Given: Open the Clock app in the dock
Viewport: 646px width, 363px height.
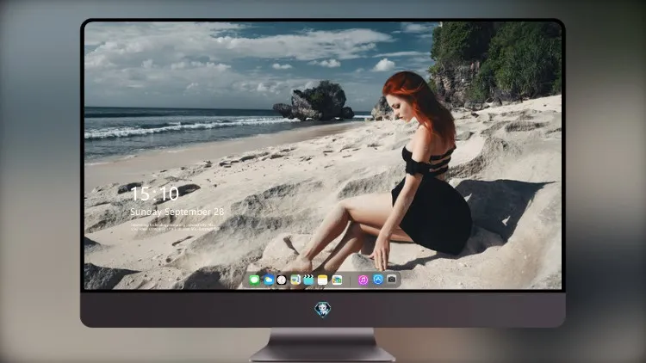Looking at the screenshot, I should (282, 280).
